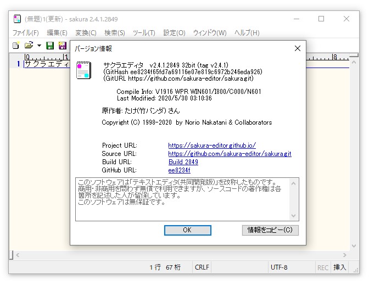Click the Sakura Editor icon in the title bar
369x285 pixels.
point(17,19)
